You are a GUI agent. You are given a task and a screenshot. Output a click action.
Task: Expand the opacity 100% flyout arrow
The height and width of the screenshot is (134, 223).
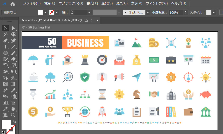186,12
